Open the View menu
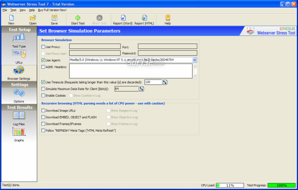The height and width of the screenshot is (190, 298). coord(22,10)
